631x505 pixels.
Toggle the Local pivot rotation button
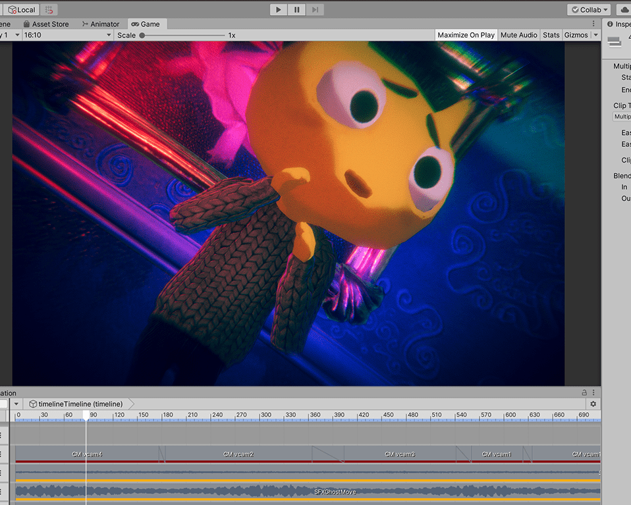pyautogui.click(x=21, y=10)
